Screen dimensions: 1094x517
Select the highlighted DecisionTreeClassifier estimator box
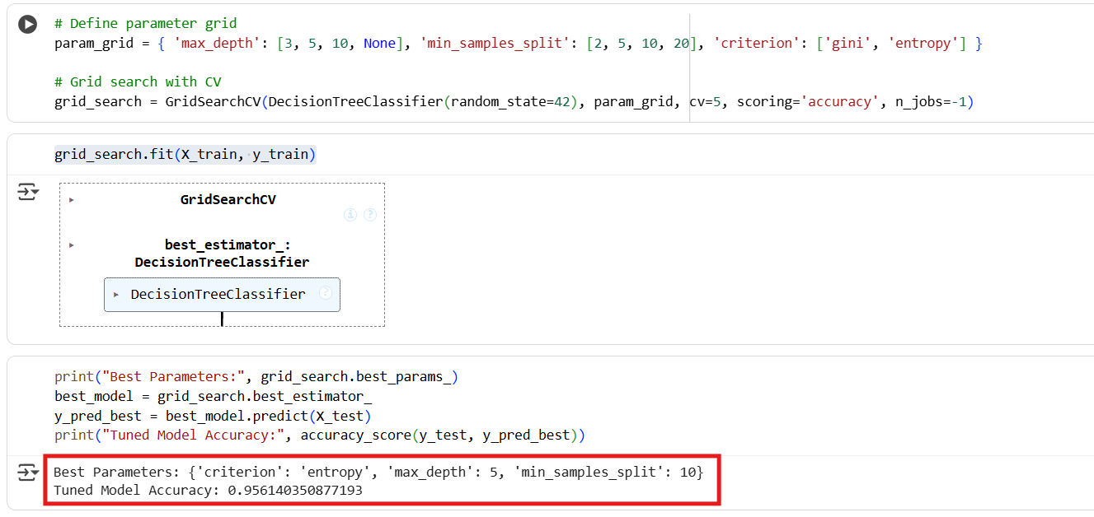pos(222,294)
